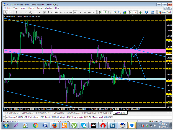Open UC Browser from taskbar

coord(64,126)
